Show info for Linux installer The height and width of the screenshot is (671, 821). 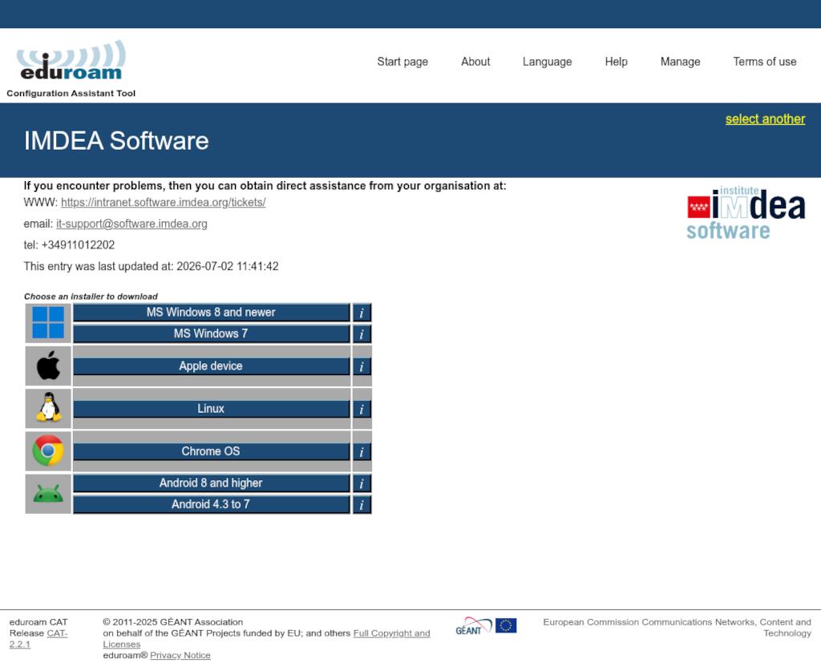tap(362, 409)
